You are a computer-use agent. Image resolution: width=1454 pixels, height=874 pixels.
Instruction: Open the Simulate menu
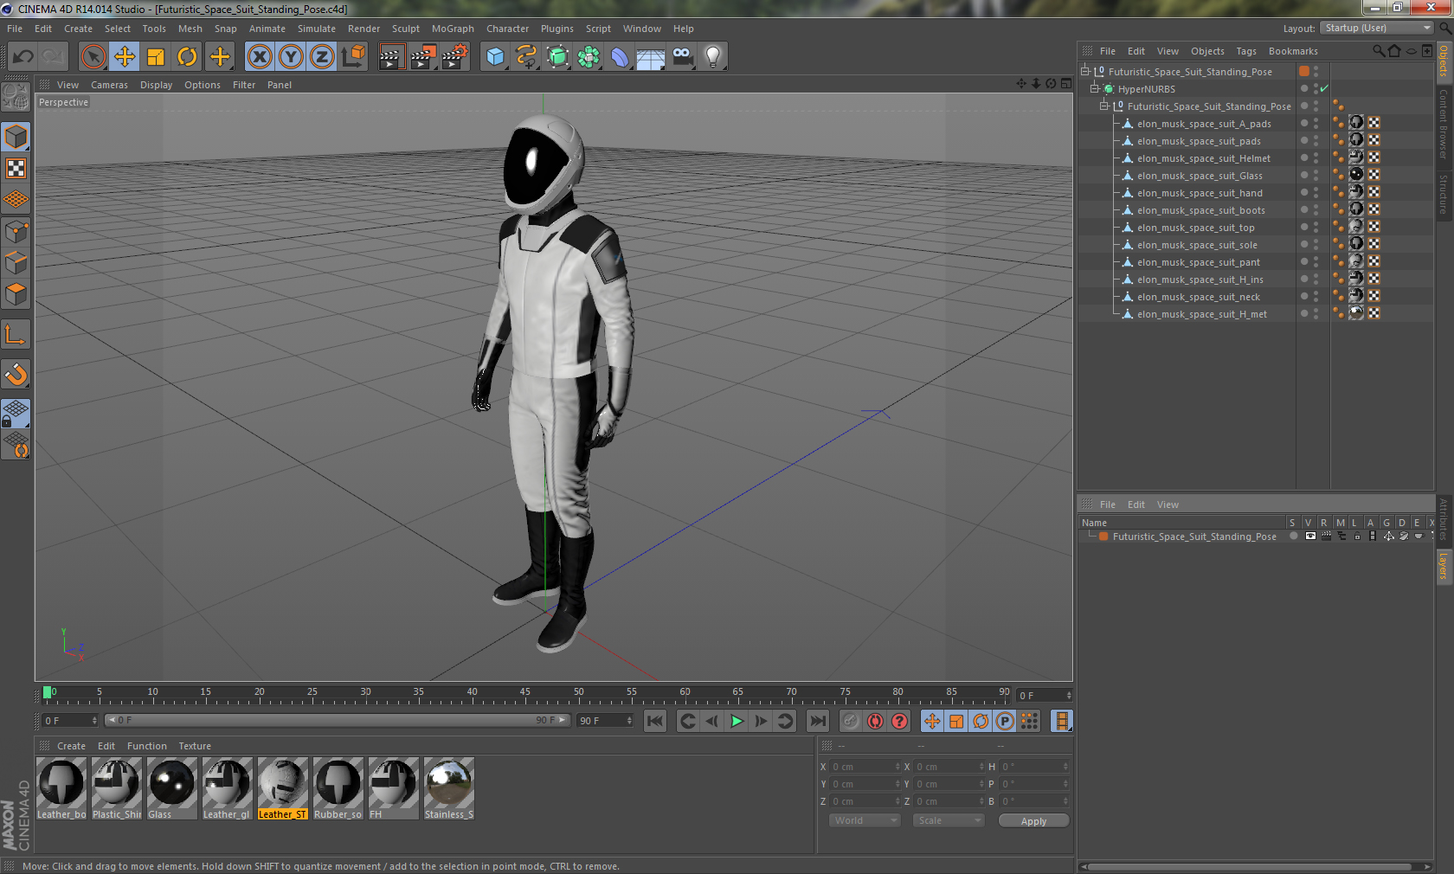317,29
